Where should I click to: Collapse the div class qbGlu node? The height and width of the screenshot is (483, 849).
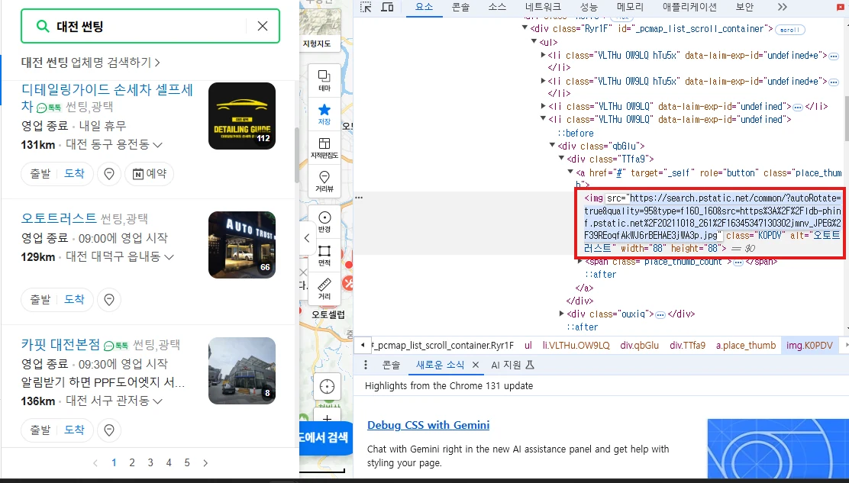point(552,146)
